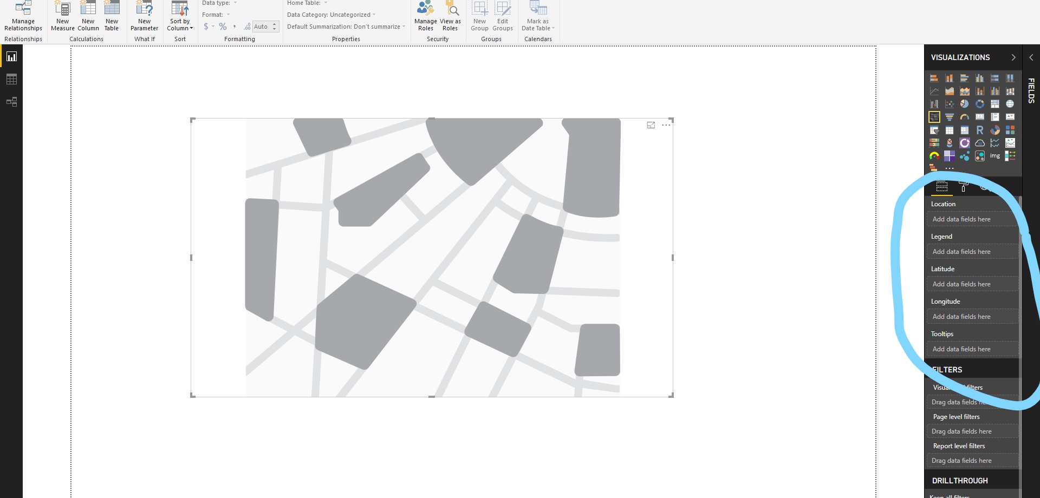Switch to Report view in sidebar
1040x498 pixels.
tap(11, 56)
